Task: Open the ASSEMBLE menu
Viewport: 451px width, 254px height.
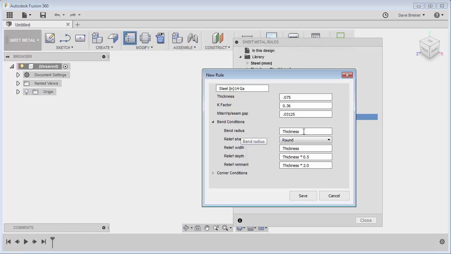Action: 185,48
